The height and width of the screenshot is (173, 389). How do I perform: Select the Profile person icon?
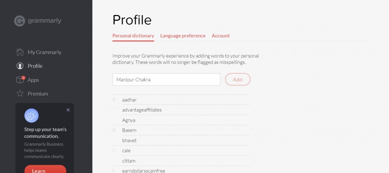pyautogui.click(x=20, y=66)
